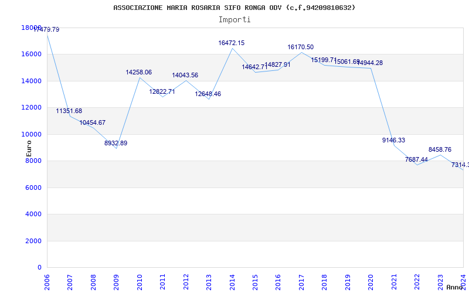Click year 2010 on the x-axis
This screenshot has width=469, height=293.
[140, 280]
